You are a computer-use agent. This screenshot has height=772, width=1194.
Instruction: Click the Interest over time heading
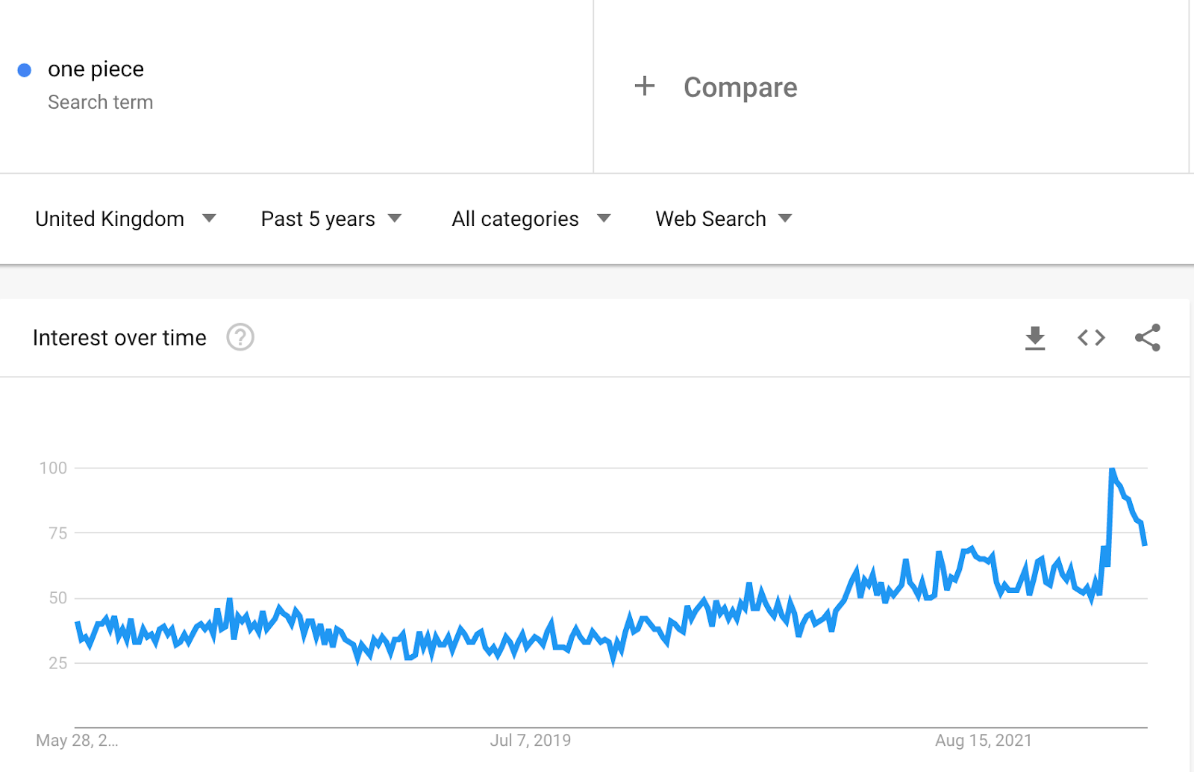[x=119, y=338]
